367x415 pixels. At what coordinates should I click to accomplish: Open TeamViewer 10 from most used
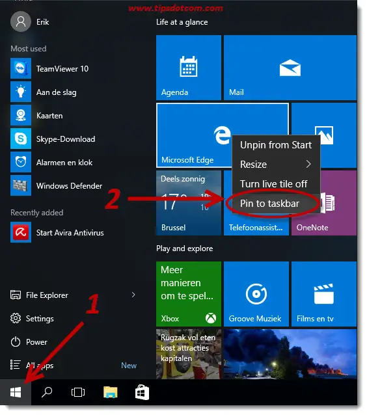click(x=62, y=69)
